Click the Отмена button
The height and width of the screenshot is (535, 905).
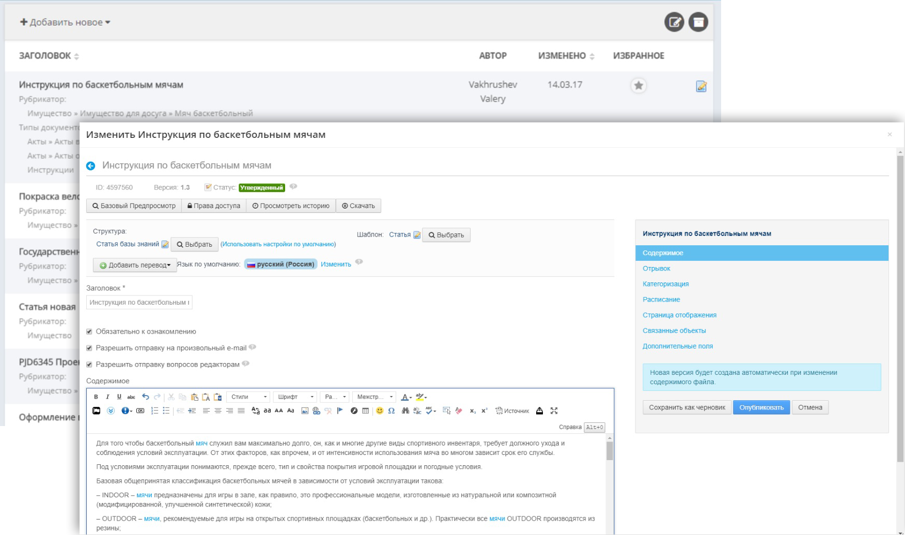pos(809,407)
